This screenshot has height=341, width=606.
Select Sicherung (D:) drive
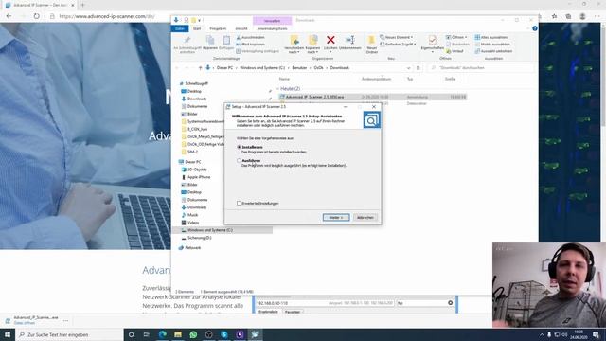199,238
